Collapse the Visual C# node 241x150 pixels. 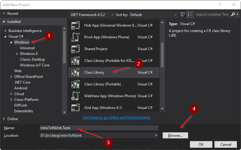click(5, 37)
